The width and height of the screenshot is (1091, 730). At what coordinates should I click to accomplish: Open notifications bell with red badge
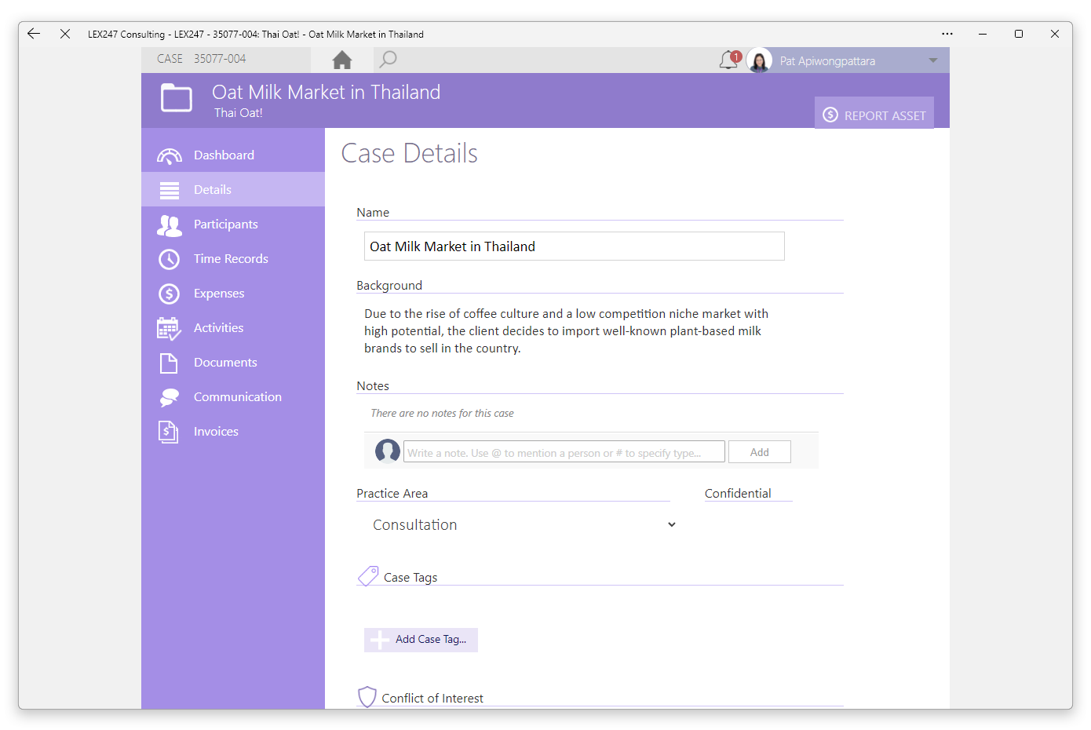coord(730,60)
